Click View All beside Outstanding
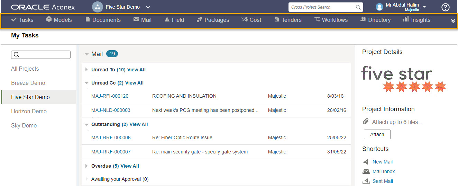This screenshot has height=186, width=458. tap(138, 124)
